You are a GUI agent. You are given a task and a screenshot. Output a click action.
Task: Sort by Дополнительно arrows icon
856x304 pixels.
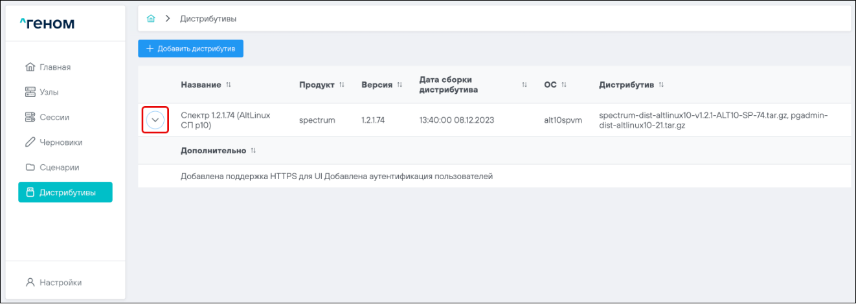pos(253,151)
